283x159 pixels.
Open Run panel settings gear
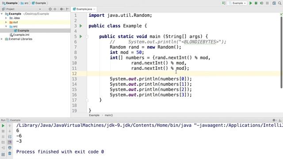click(x=274, y=120)
